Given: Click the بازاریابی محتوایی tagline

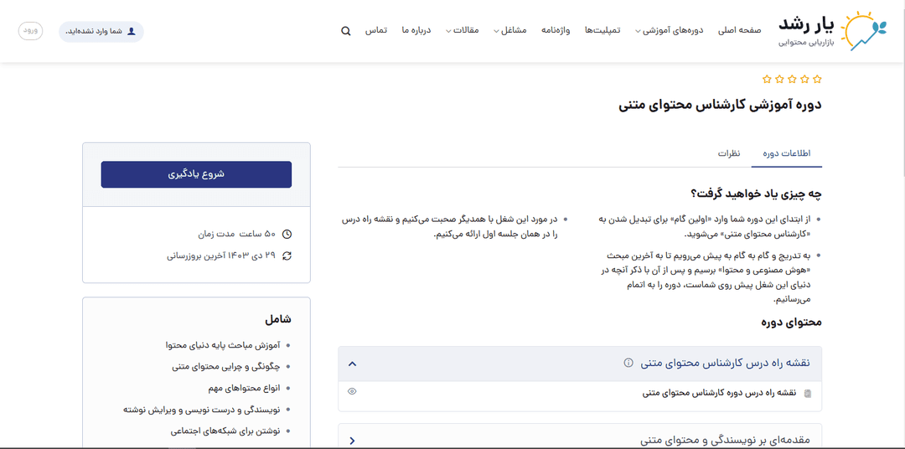Looking at the screenshot, I should (x=807, y=44).
